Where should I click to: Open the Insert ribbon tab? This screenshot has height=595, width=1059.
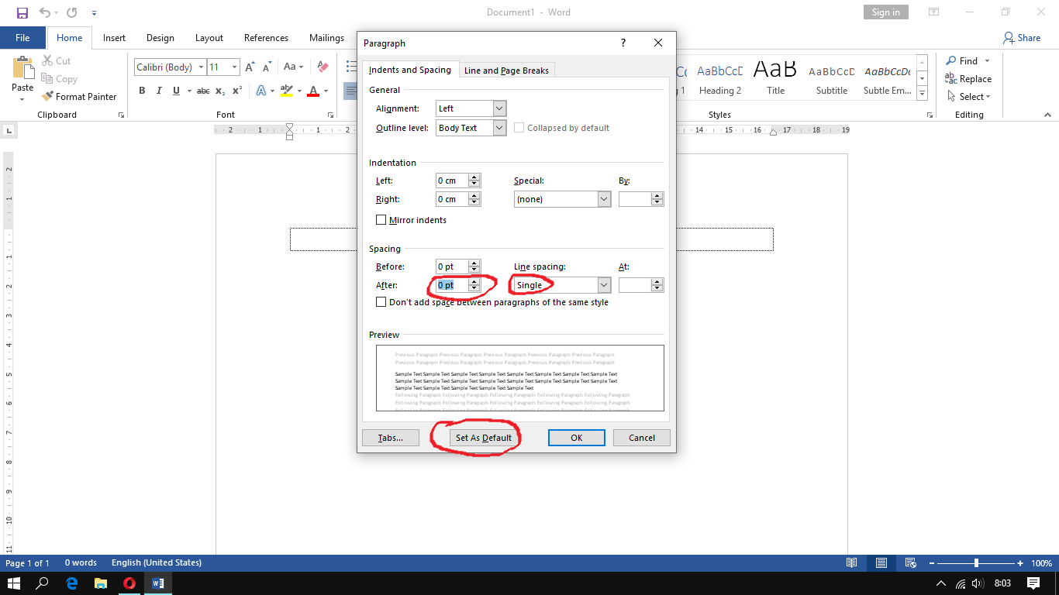point(114,38)
